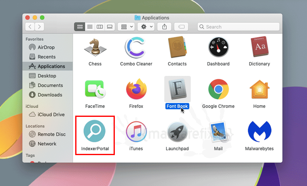Click the Dashboard name label
The height and width of the screenshot is (186, 307).
[218, 64]
